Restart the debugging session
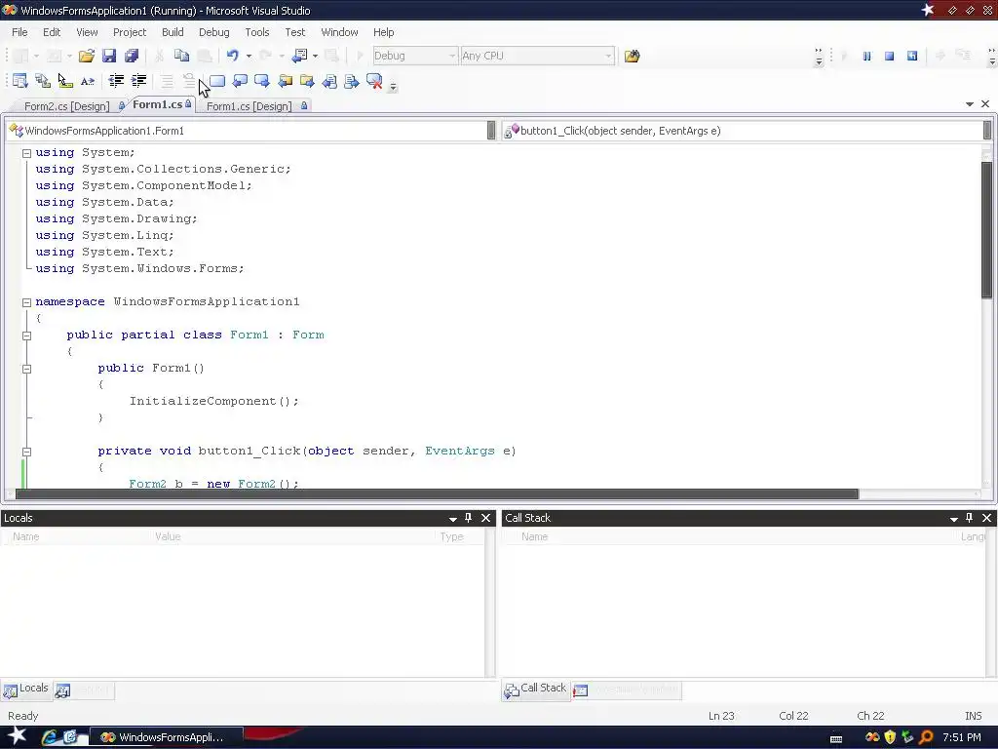The height and width of the screenshot is (749, 998). [912, 56]
